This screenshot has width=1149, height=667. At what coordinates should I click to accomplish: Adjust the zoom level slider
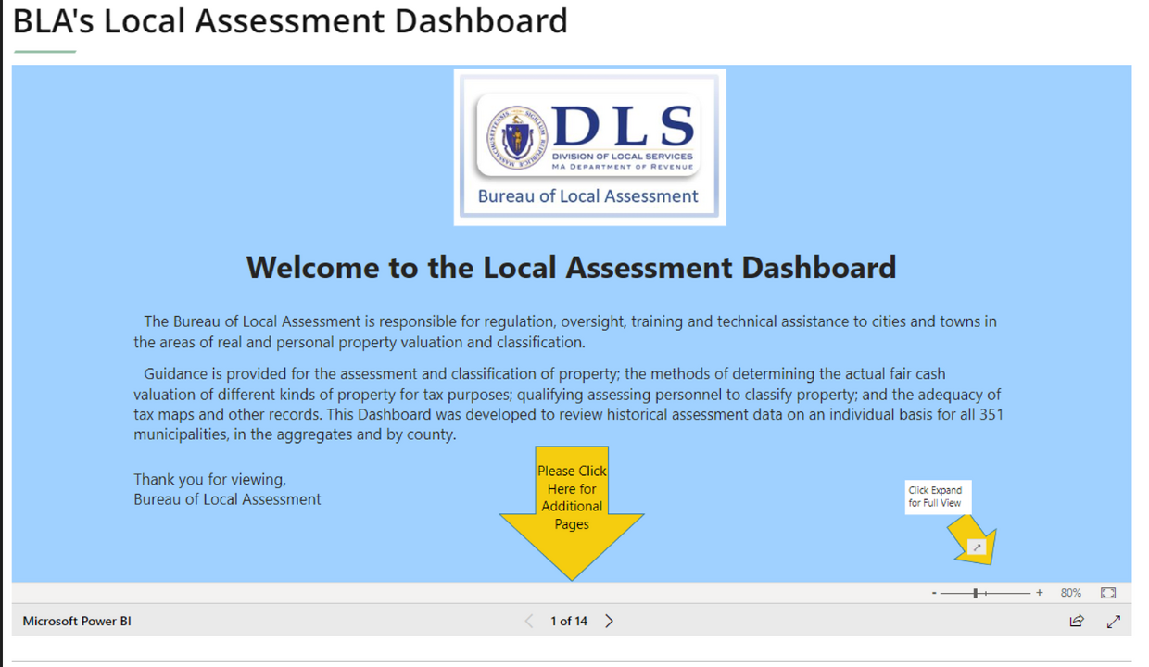tap(986, 593)
